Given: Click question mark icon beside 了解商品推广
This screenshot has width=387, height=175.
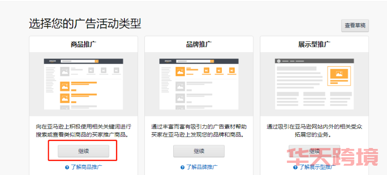Looking at the screenshot, I should tap(67, 168).
